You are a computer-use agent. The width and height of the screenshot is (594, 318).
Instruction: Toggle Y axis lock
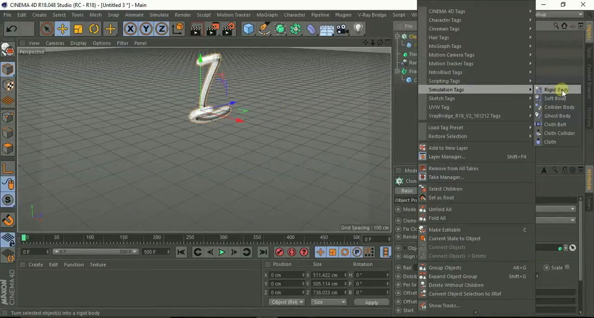[x=146, y=29]
